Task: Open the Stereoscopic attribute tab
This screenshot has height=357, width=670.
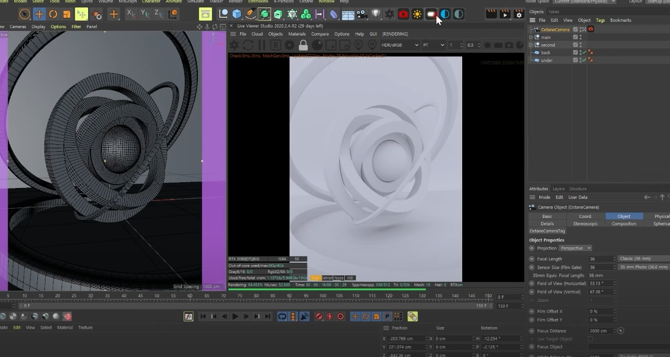Action: coord(585,224)
